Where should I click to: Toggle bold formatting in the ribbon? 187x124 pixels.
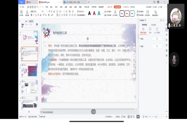[32, 15]
